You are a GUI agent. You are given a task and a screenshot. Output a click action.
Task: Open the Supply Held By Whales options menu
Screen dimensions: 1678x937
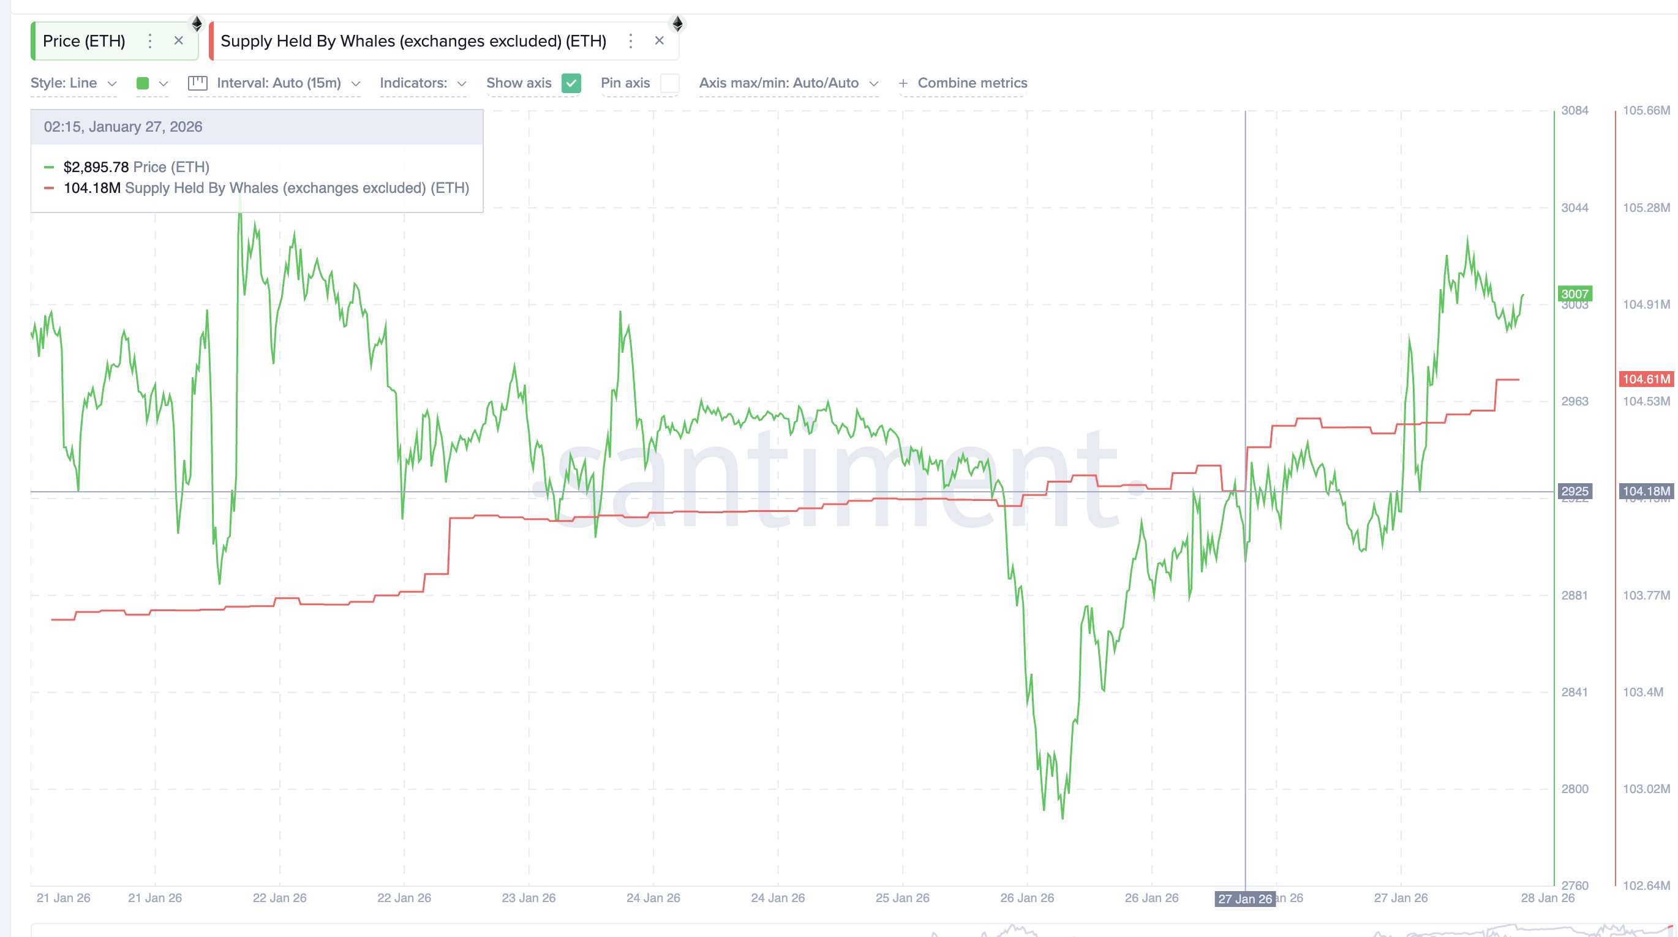point(631,41)
